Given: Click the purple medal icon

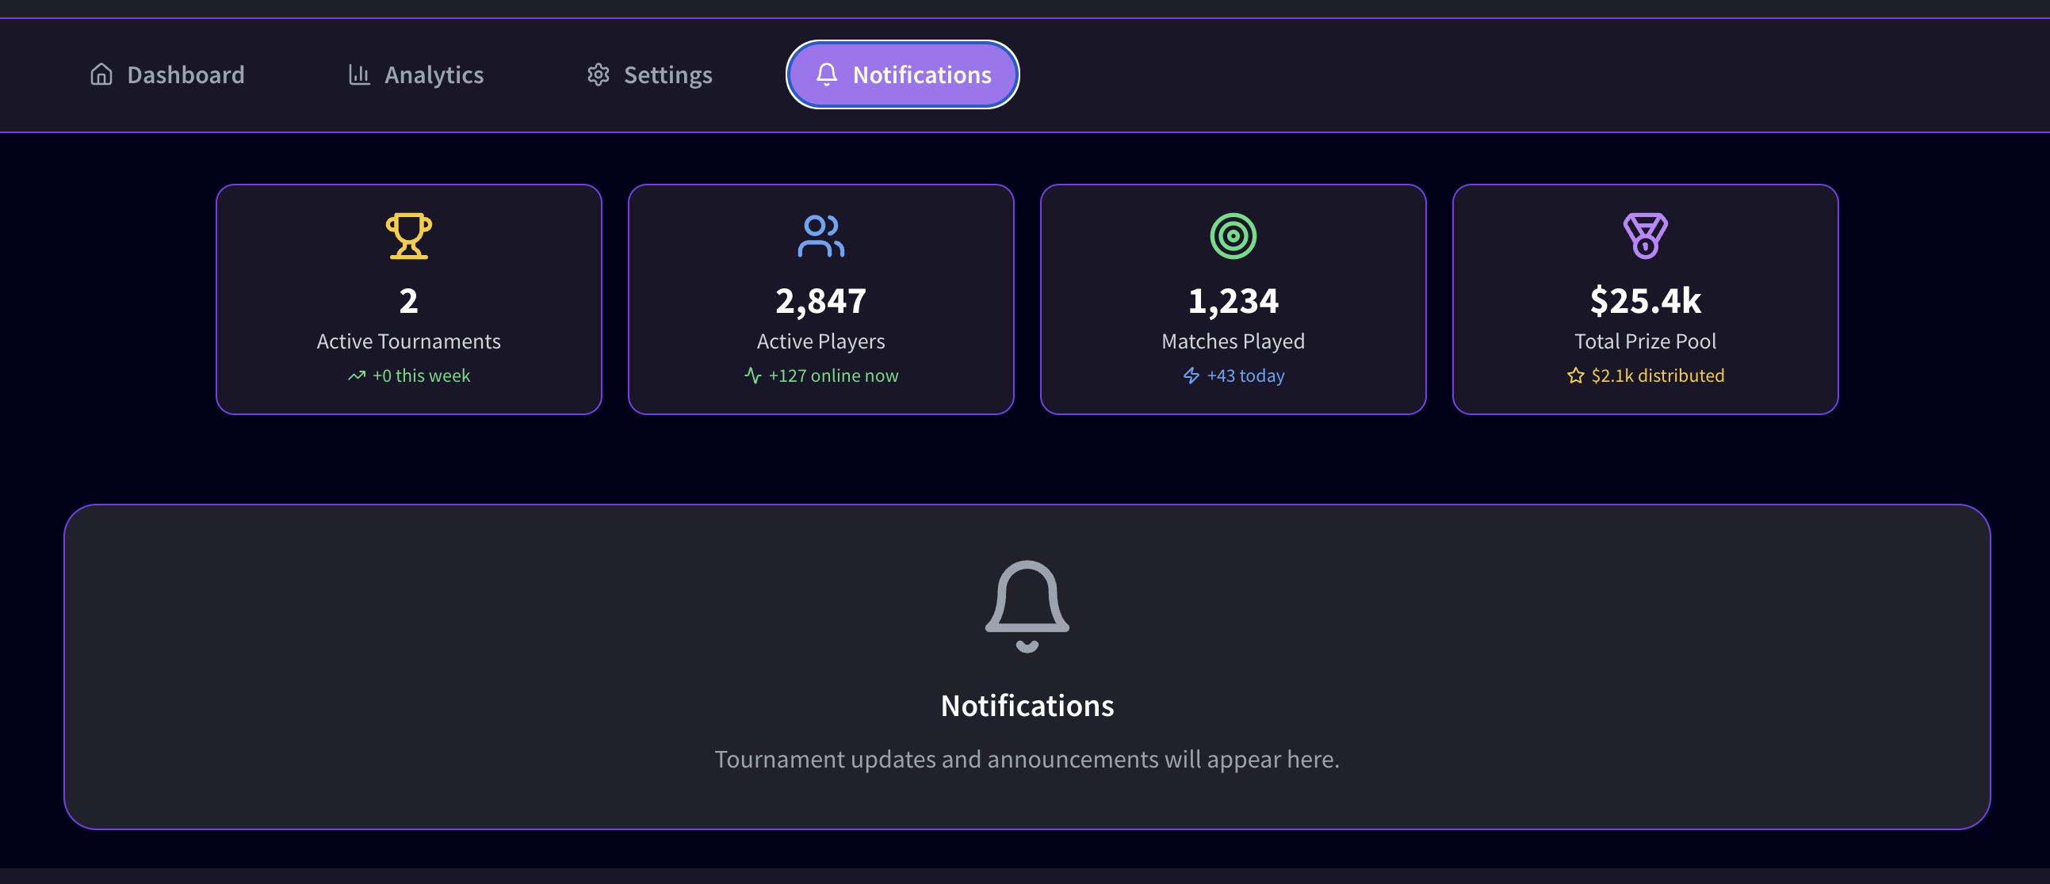Looking at the screenshot, I should click(1646, 236).
